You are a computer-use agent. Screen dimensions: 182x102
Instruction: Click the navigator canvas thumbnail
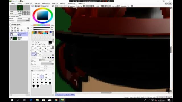[20, 8]
